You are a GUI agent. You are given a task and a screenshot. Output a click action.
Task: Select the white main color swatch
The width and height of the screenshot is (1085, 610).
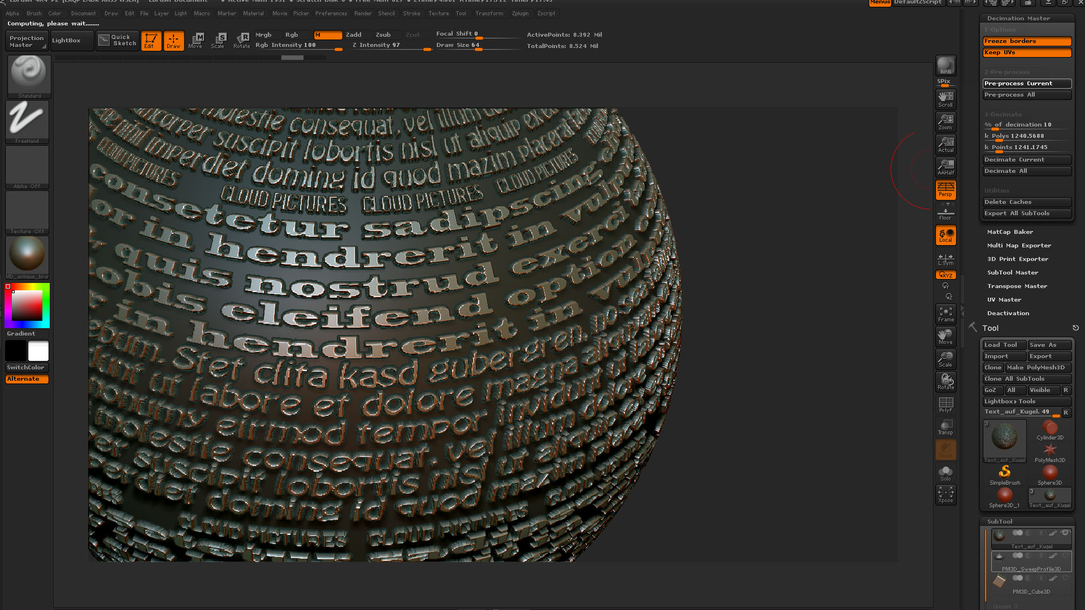(38, 351)
